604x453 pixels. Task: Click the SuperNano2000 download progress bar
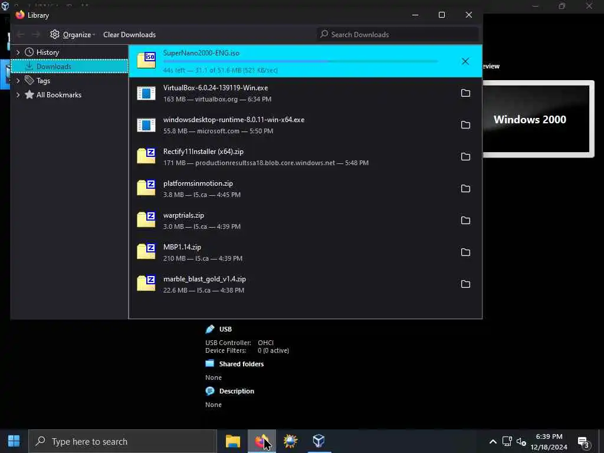click(x=300, y=61)
